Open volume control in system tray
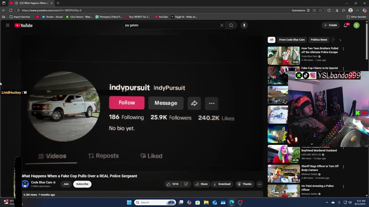 tap(350, 202)
